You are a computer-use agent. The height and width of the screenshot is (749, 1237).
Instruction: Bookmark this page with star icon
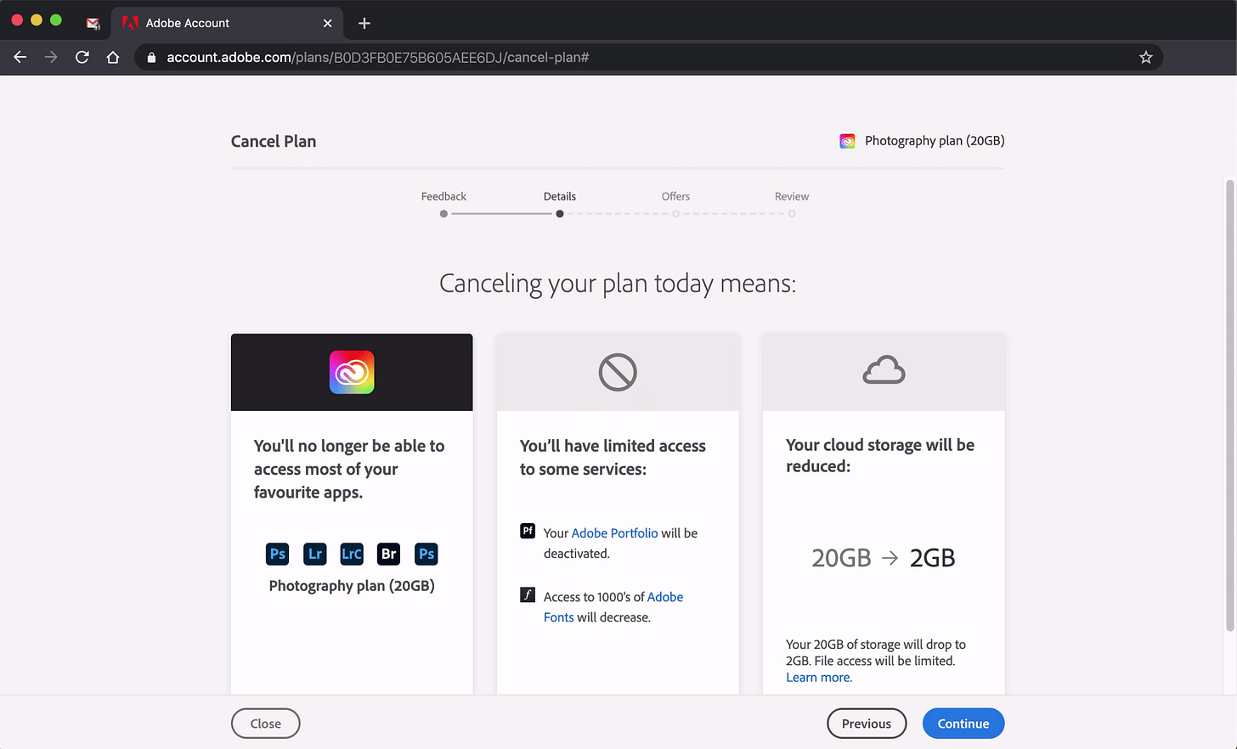[1146, 57]
